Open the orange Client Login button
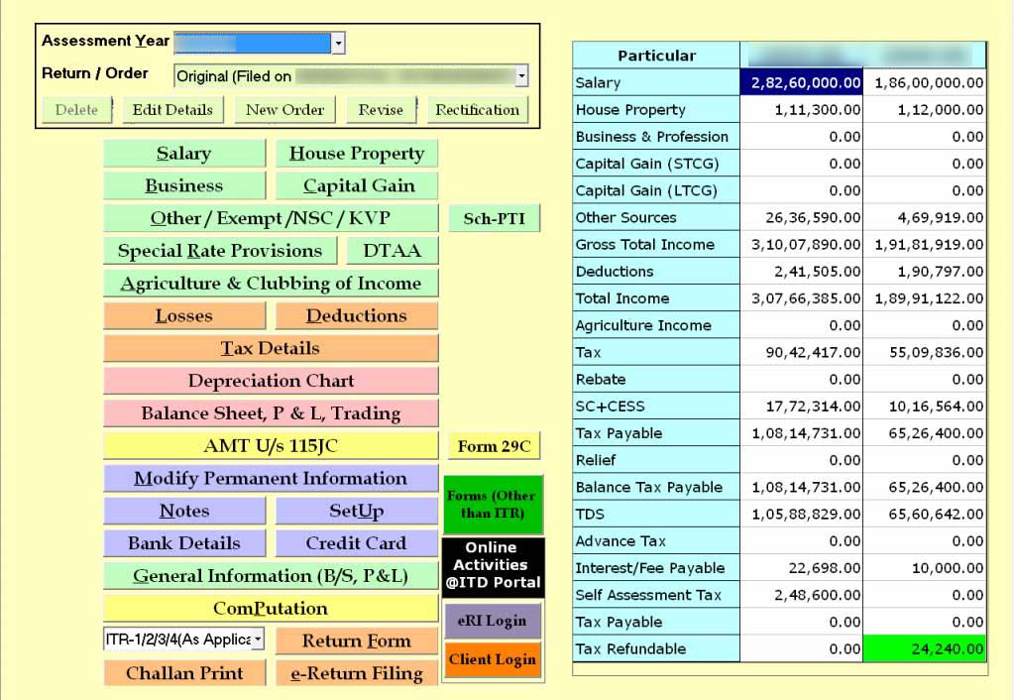Viewport: 1014px width, 700px height. click(x=492, y=660)
